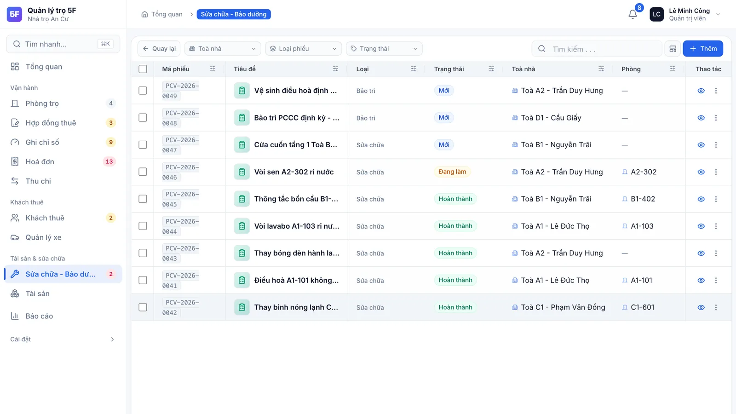Click the Quay lại button
Image resolution: width=736 pixels, height=414 pixels.
coord(159,49)
